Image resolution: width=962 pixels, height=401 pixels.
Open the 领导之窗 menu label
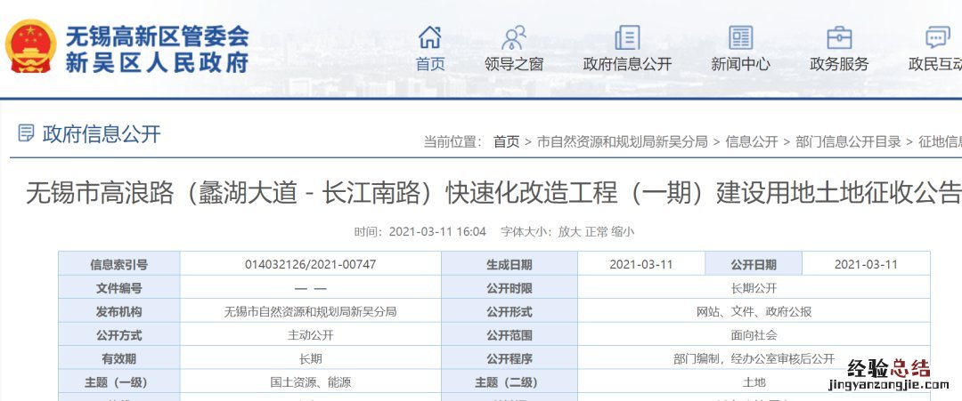514,64
